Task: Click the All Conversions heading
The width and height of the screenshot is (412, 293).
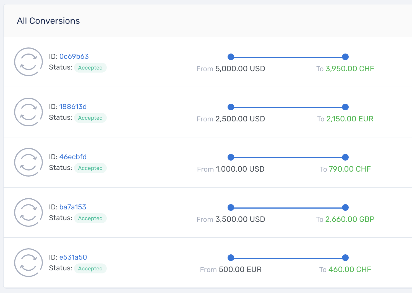Action: 48,21
